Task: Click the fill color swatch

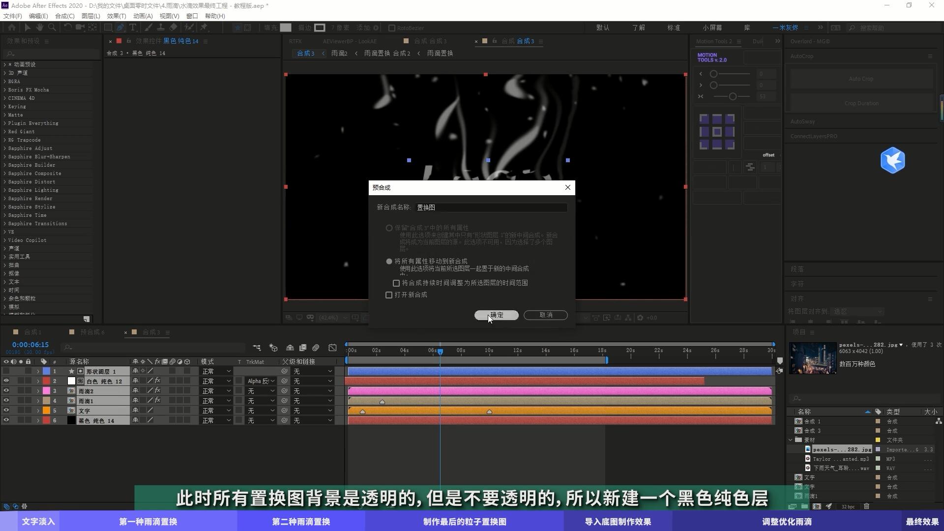Action: point(286,28)
